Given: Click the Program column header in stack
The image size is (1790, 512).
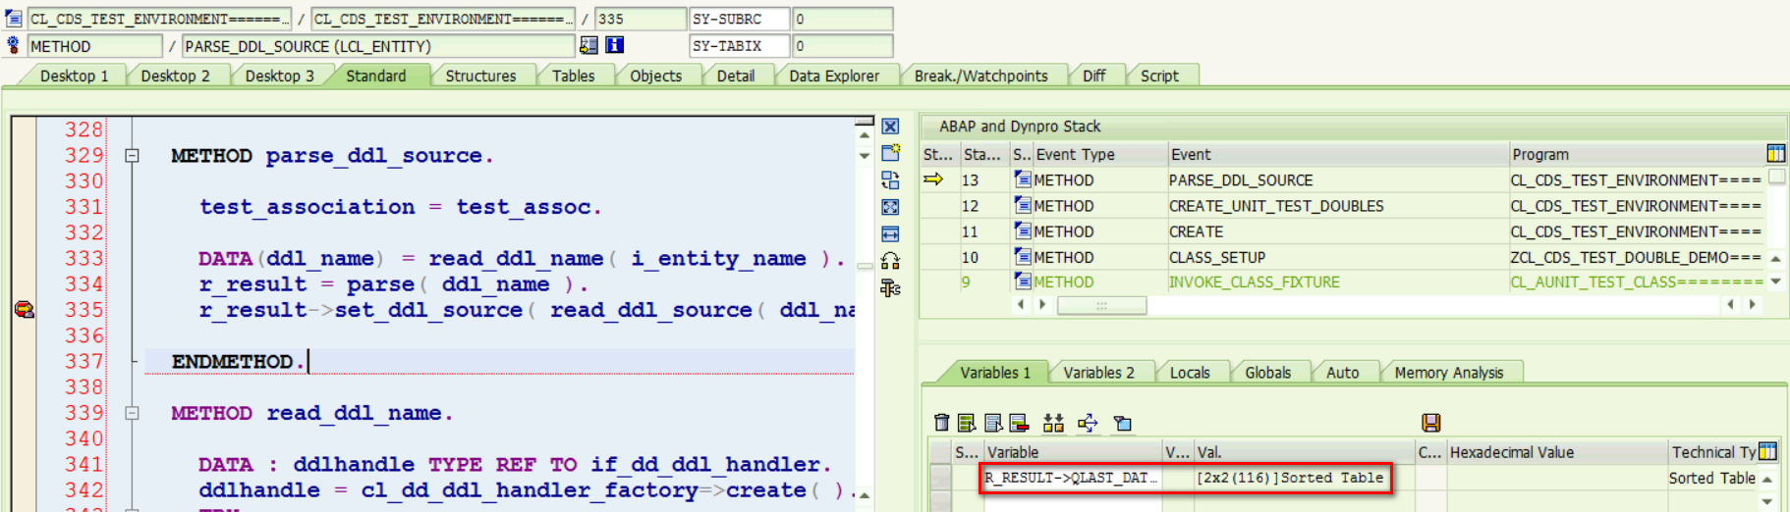Looking at the screenshot, I should [x=1637, y=154].
